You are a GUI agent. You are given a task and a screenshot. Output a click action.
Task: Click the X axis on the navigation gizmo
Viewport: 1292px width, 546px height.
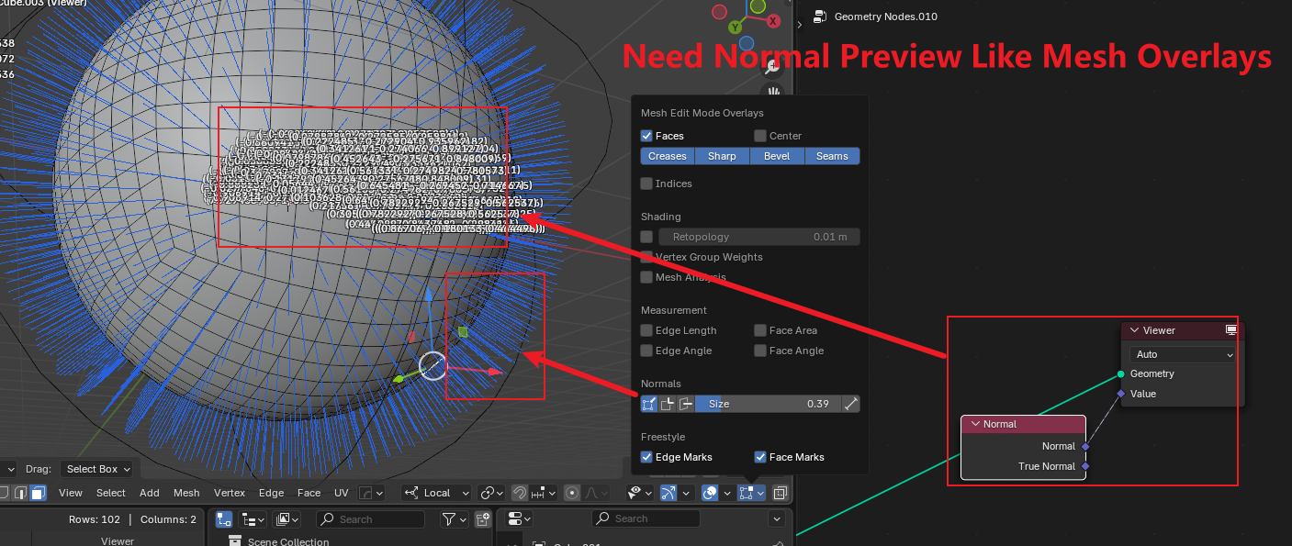point(773,20)
